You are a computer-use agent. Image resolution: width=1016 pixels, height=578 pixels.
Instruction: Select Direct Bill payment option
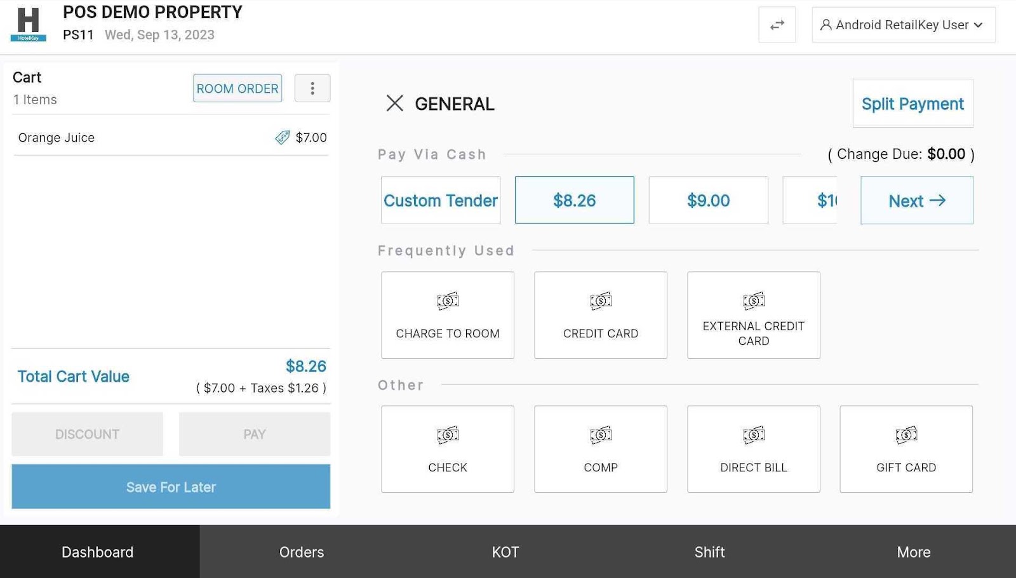[x=753, y=449]
